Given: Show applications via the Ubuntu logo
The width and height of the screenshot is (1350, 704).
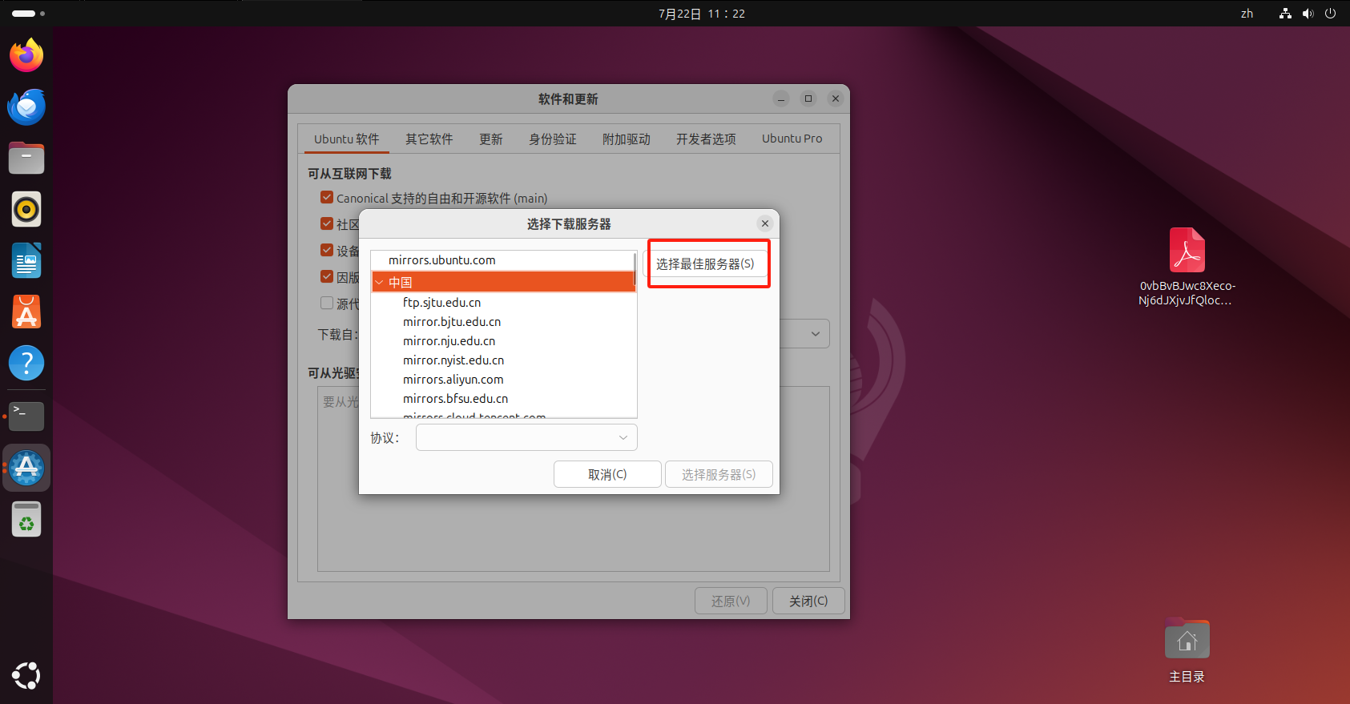Looking at the screenshot, I should (x=26, y=675).
